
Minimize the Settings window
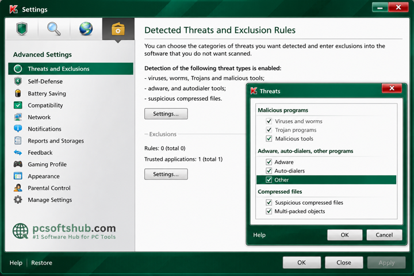tap(380, 7)
